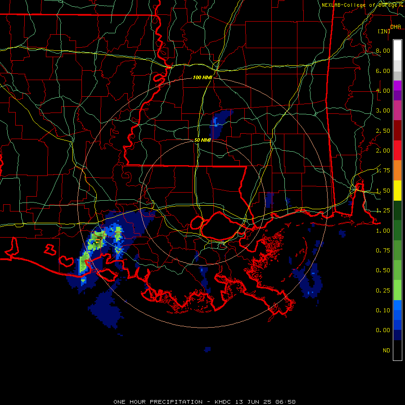Image resolution: width=405 pixels, height=405 pixels.
Task: Click the 100 NMI range ring label
Action: point(202,77)
